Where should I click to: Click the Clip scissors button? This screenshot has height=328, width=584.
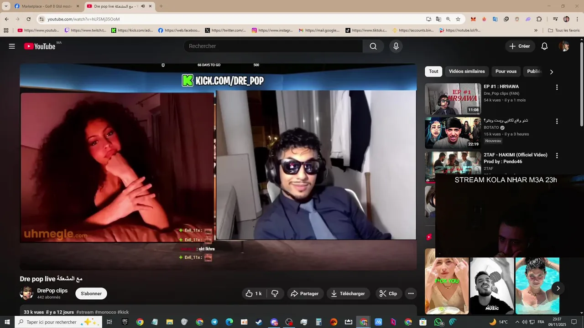coord(389,294)
